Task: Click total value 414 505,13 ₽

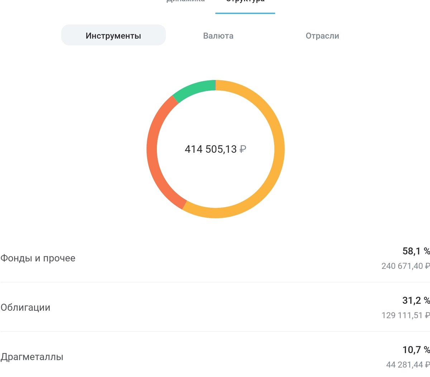Action: pos(215,149)
